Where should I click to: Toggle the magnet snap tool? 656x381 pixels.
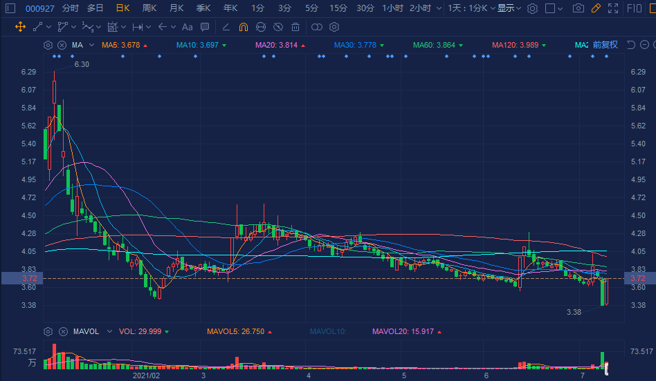[243, 27]
